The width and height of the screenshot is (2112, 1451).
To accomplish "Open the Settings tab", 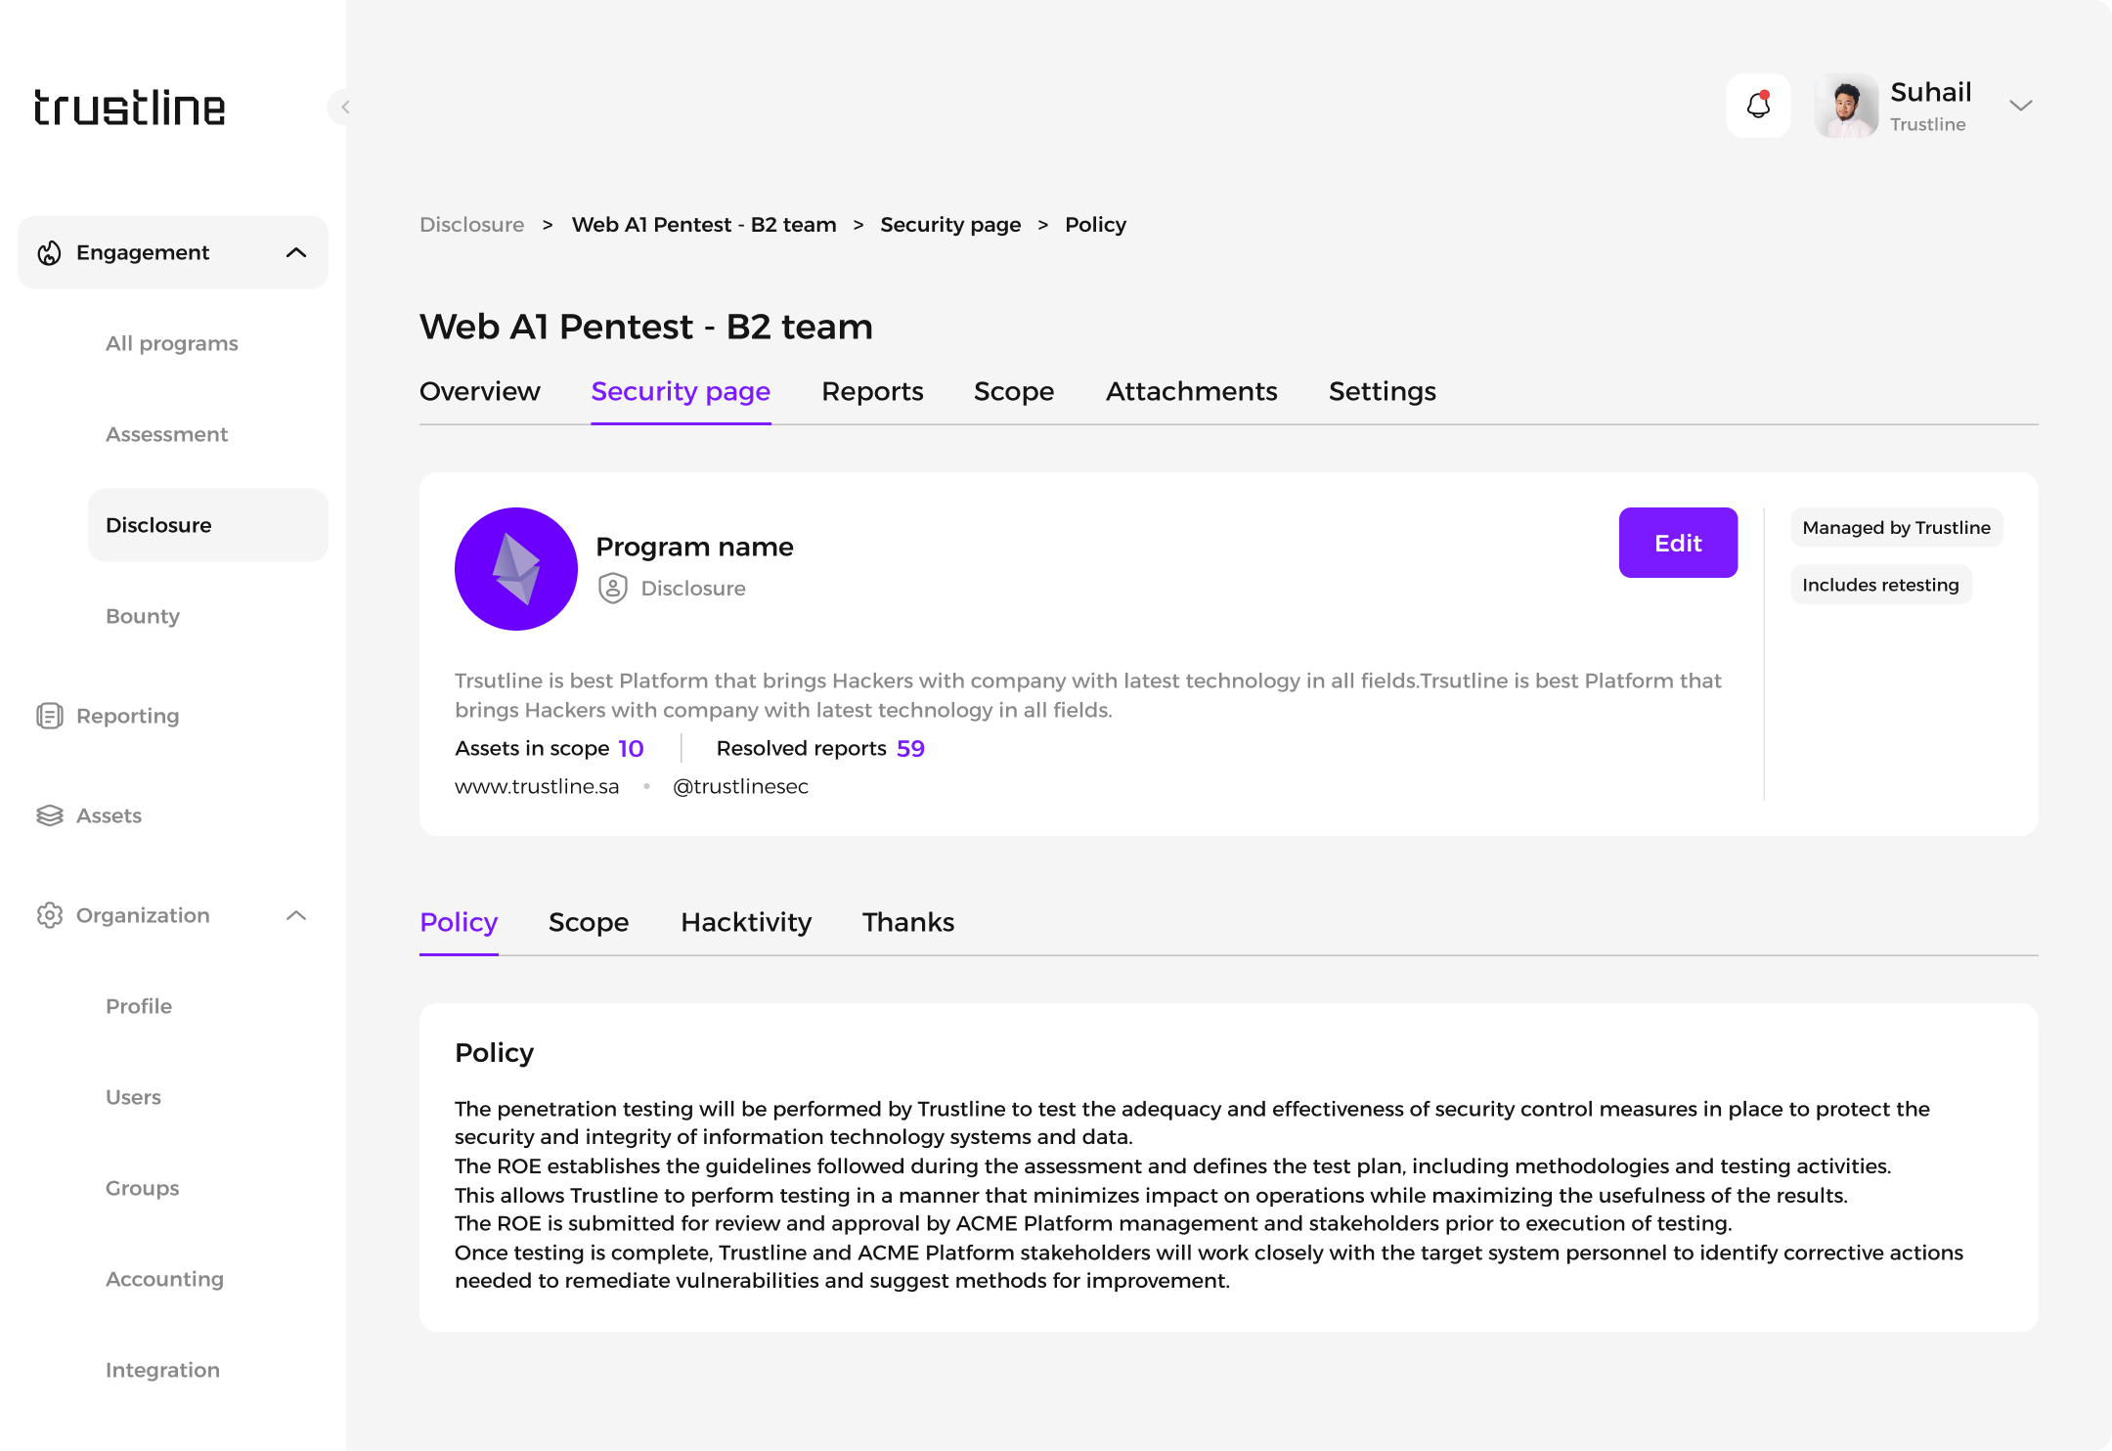I will pos(1382,391).
